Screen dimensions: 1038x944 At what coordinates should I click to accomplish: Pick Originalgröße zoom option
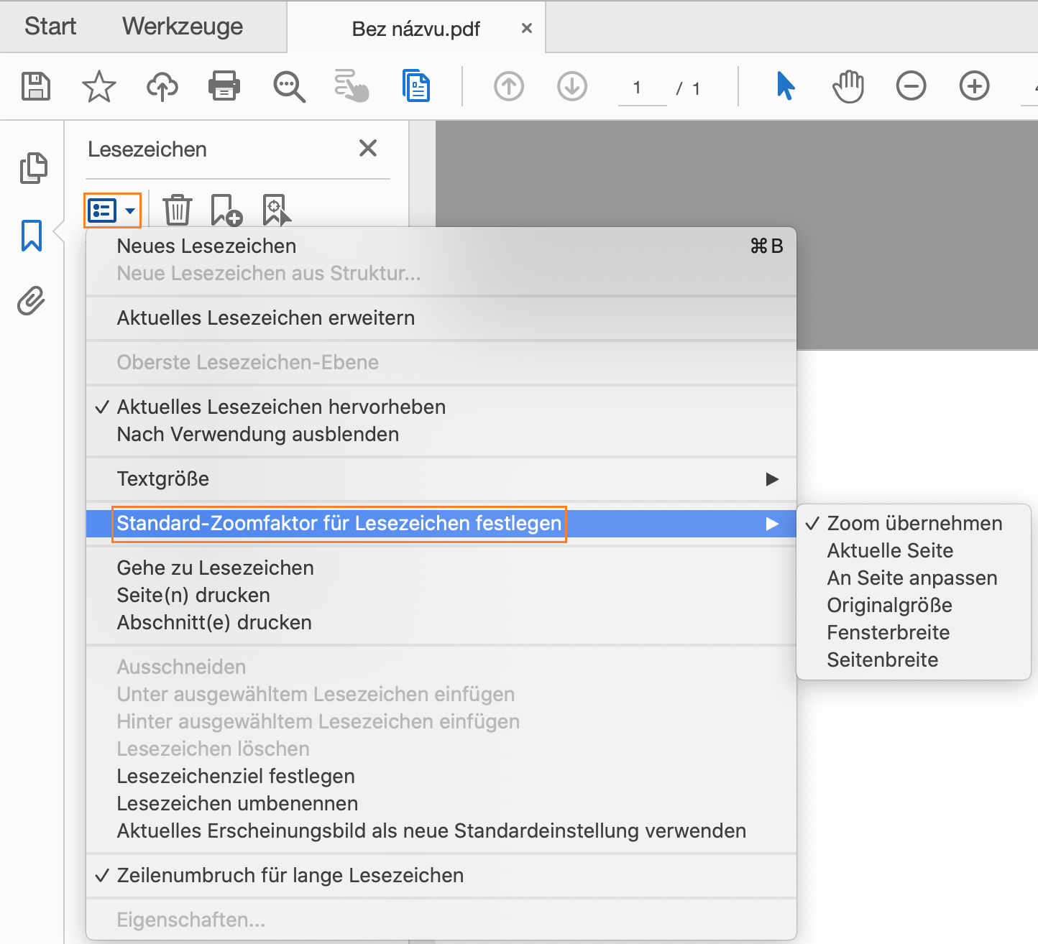click(x=914, y=605)
